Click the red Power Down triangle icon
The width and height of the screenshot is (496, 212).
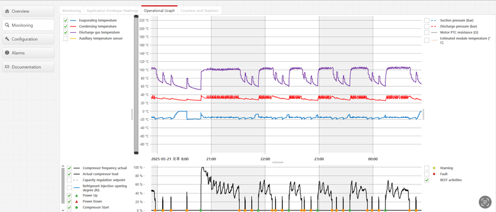(76, 201)
